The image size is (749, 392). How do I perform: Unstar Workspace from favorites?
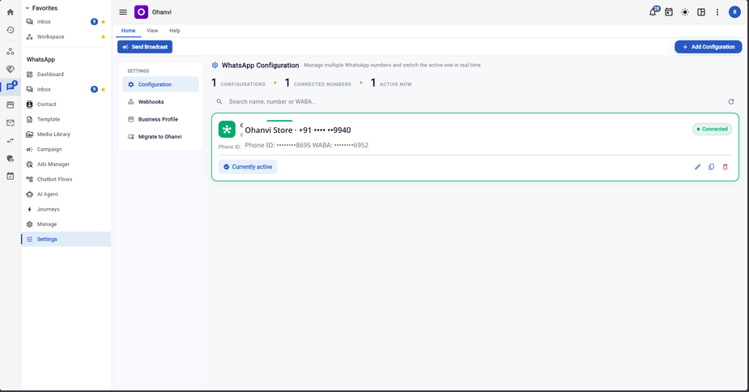click(103, 36)
